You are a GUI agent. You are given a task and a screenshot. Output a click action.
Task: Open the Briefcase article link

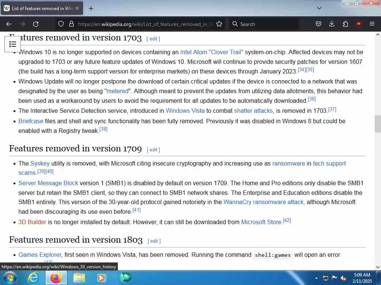tap(31, 121)
